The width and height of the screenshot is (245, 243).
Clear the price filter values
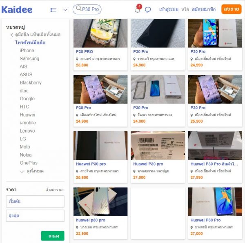coord(55,190)
